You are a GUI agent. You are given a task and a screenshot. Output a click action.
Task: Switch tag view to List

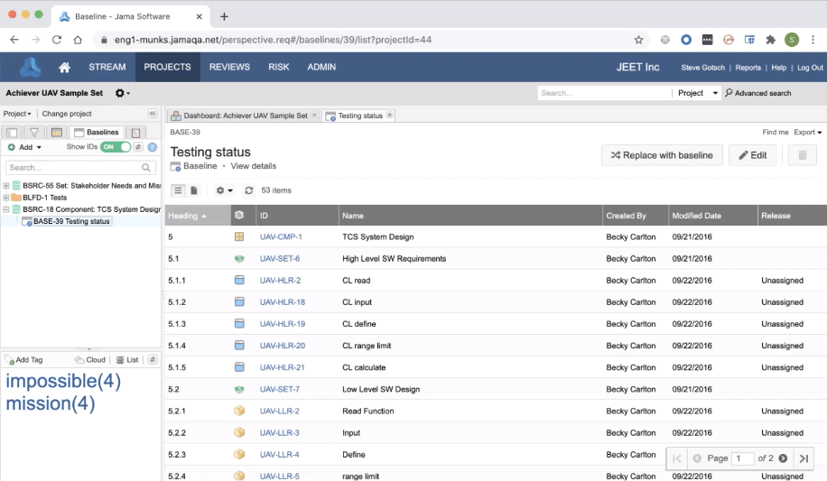[127, 359]
